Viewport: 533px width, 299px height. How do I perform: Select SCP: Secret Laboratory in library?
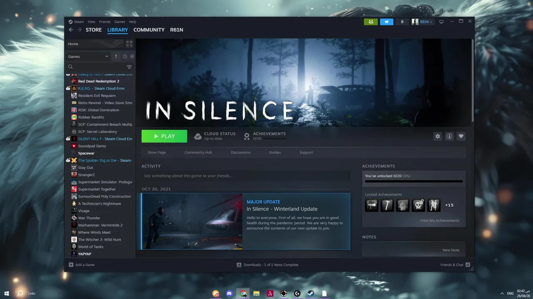coord(97,132)
